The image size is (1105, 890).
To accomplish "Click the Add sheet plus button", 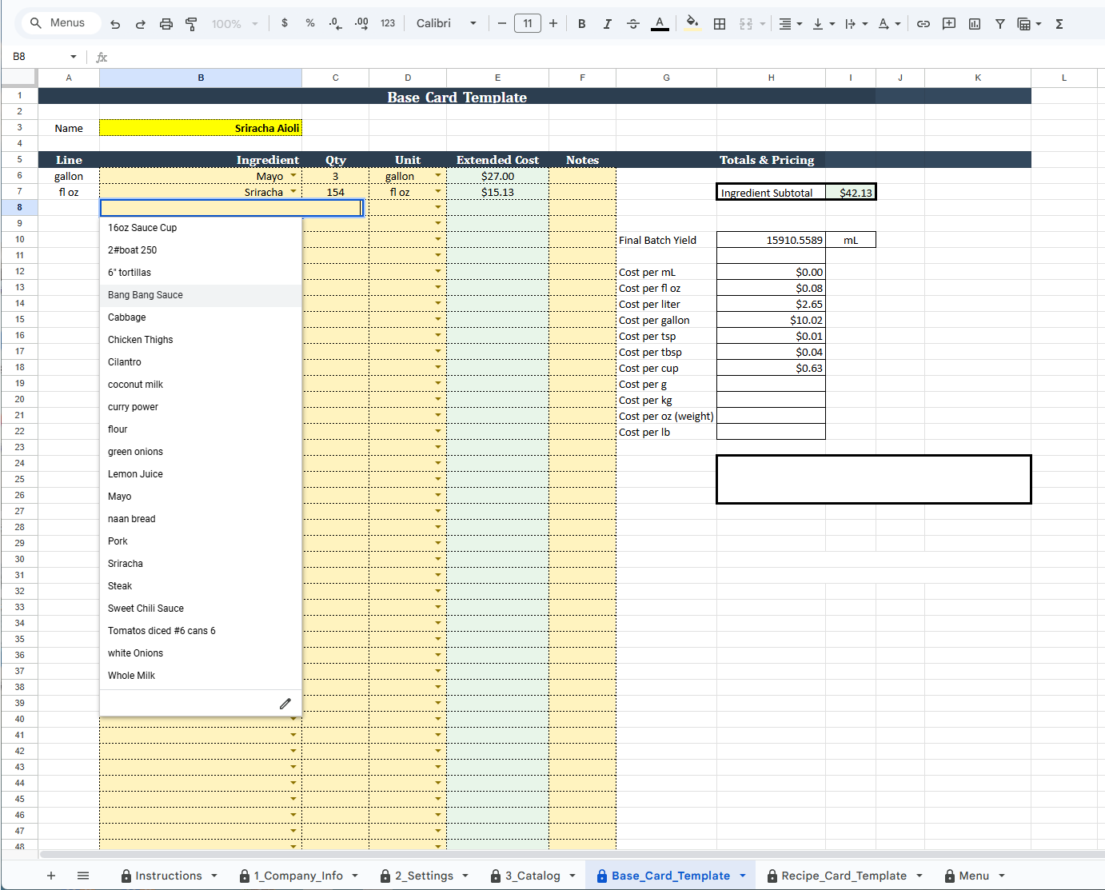I will tap(51, 876).
